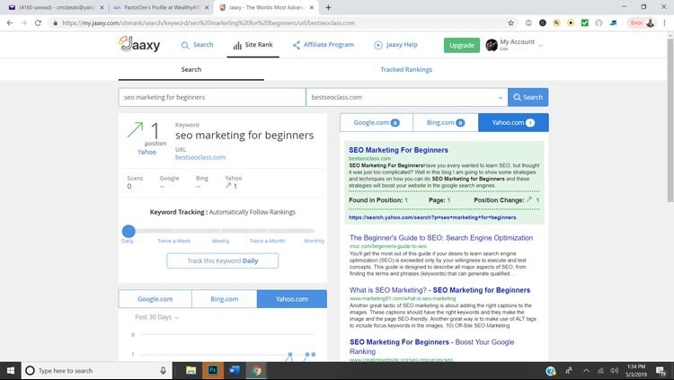Close the Jaaxy browser tab
The height and width of the screenshot is (380, 674).
[312, 7]
